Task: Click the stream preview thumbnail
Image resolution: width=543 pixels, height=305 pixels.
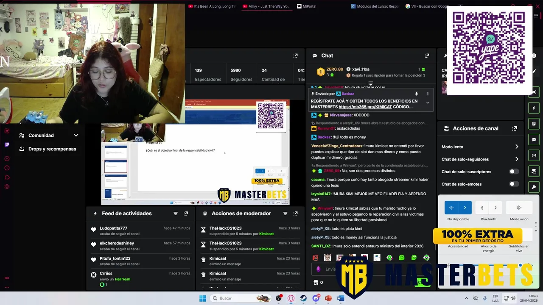Action: pos(195,152)
